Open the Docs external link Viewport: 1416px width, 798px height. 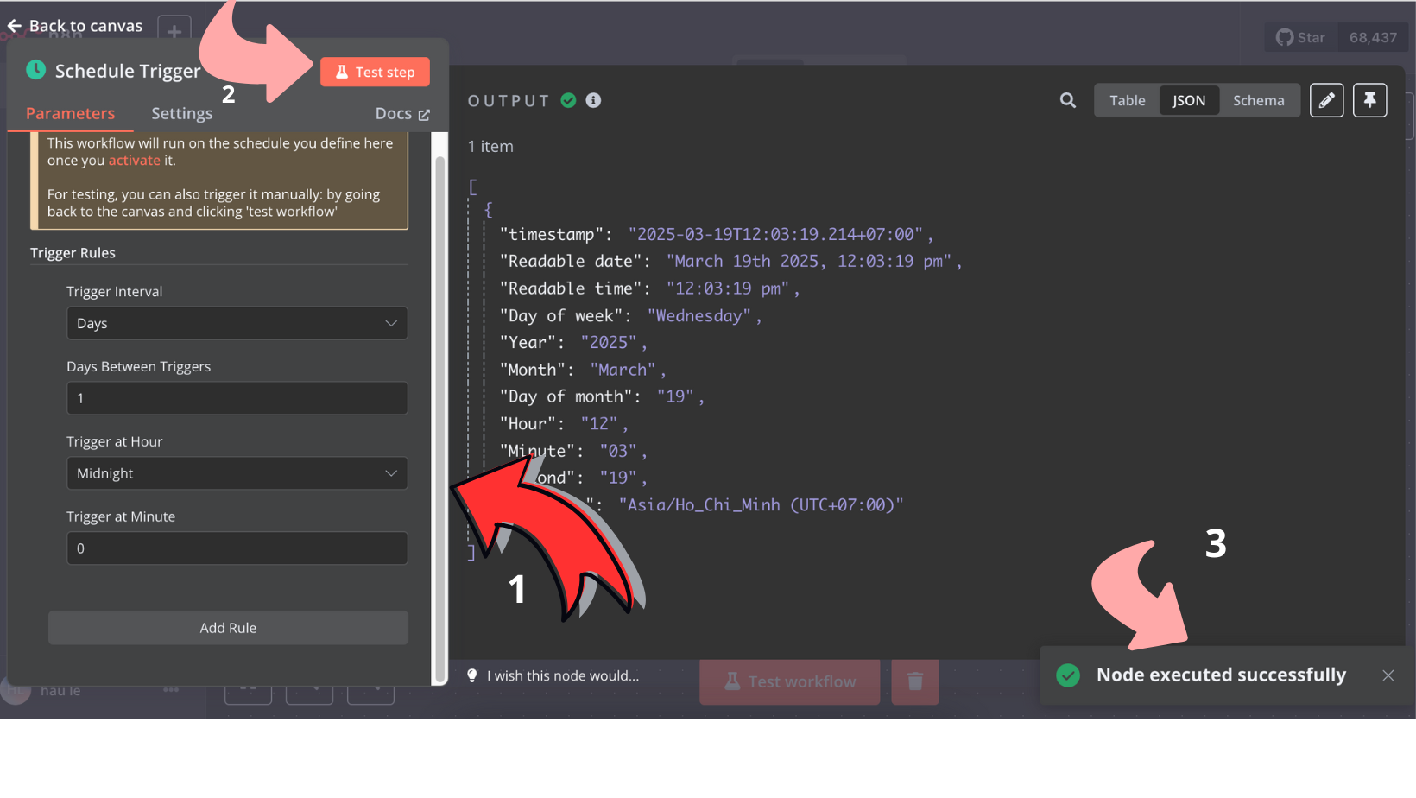coord(402,114)
